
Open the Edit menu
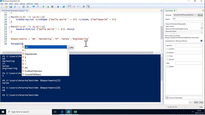tap(6, 4)
